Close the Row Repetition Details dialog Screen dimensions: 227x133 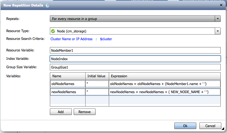pos(221,5)
